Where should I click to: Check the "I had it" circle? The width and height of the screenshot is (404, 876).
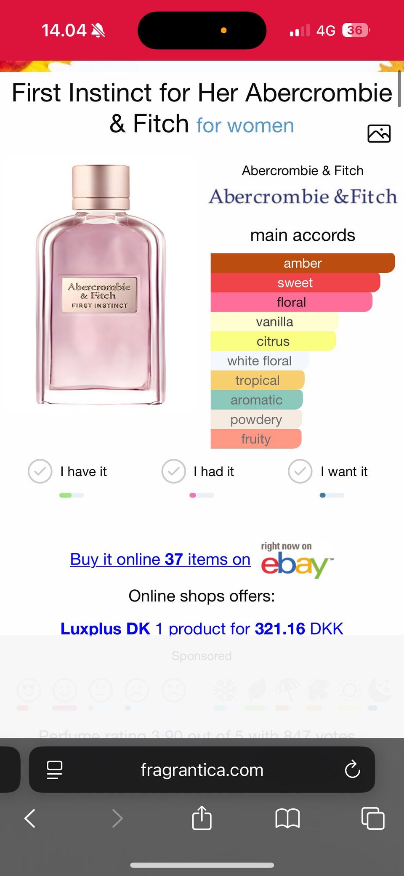tap(173, 471)
